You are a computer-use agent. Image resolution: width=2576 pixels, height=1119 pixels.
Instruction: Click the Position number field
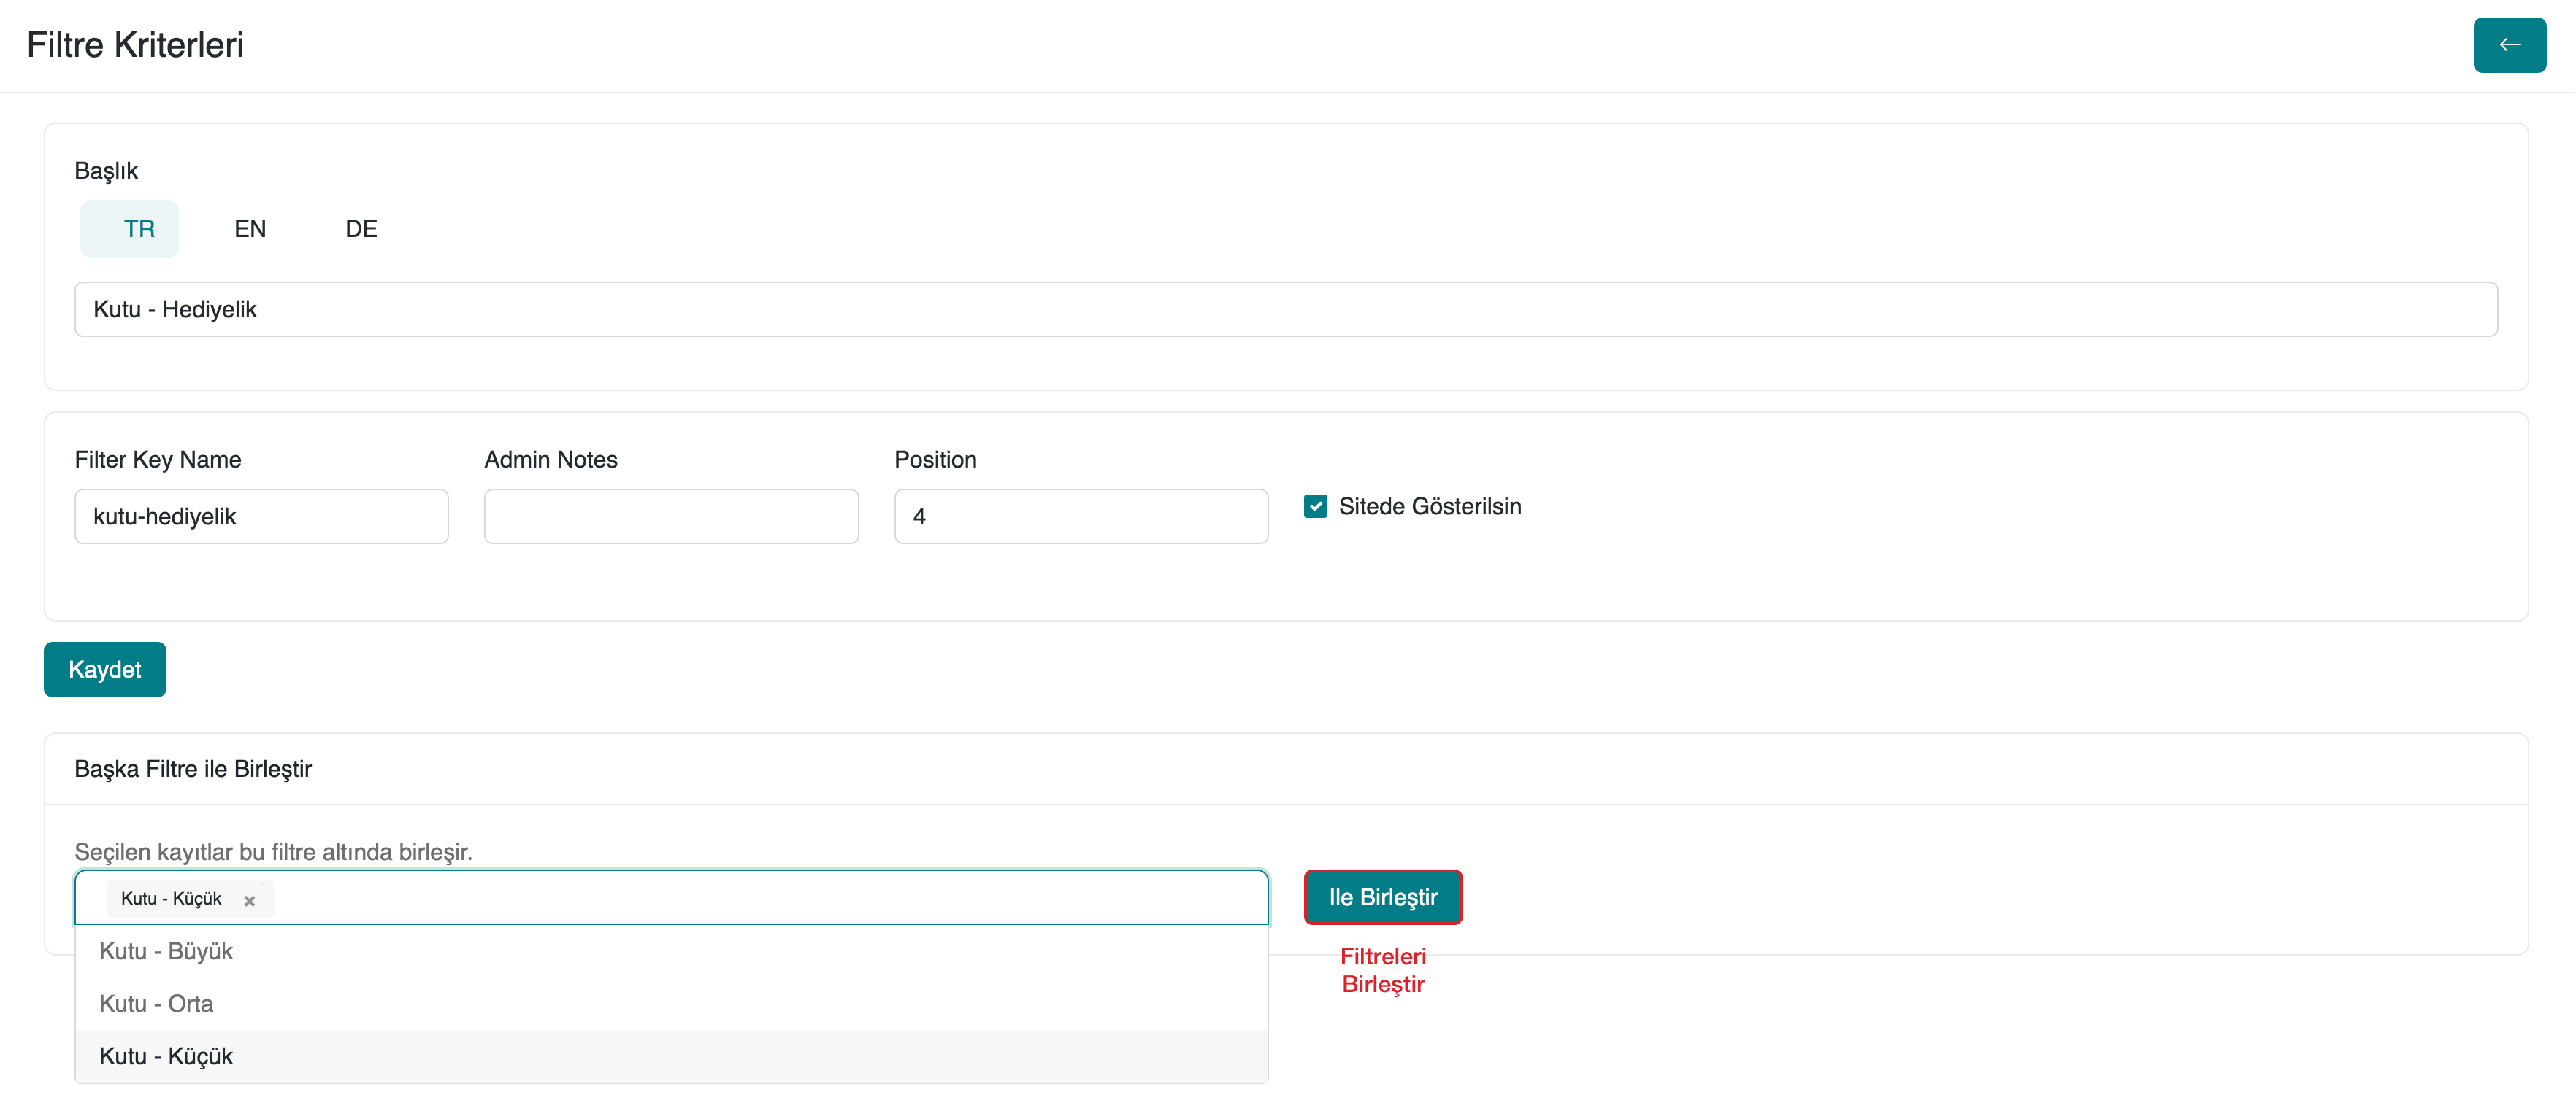coord(1080,516)
